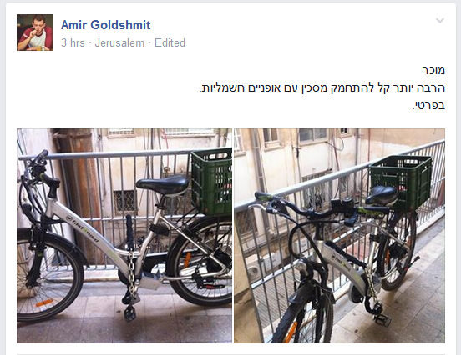View edit history via 'Edited' label
The width and height of the screenshot is (461, 355).
point(170,42)
